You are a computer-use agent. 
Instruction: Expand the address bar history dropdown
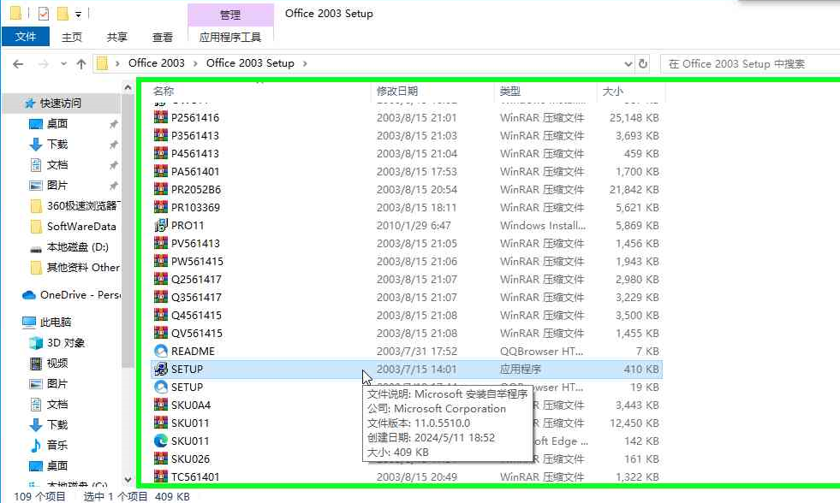pyautogui.click(x=628, y=63)
